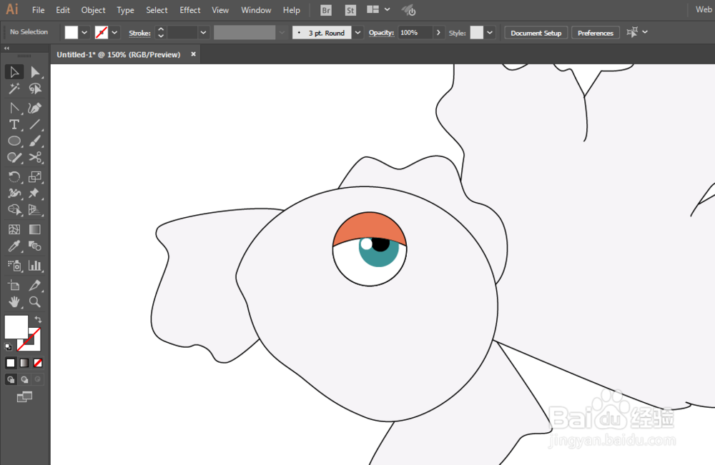Select the Gradient tool
Screen dimensions: 715x465
[34, 229]
